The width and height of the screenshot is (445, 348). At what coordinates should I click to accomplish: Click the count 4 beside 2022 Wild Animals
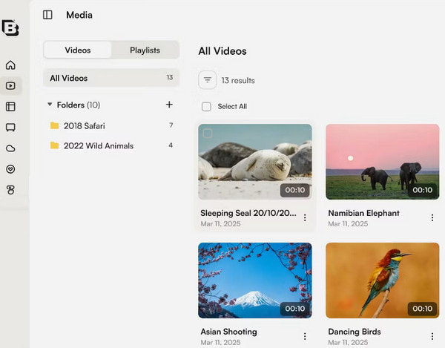[171, 145]
